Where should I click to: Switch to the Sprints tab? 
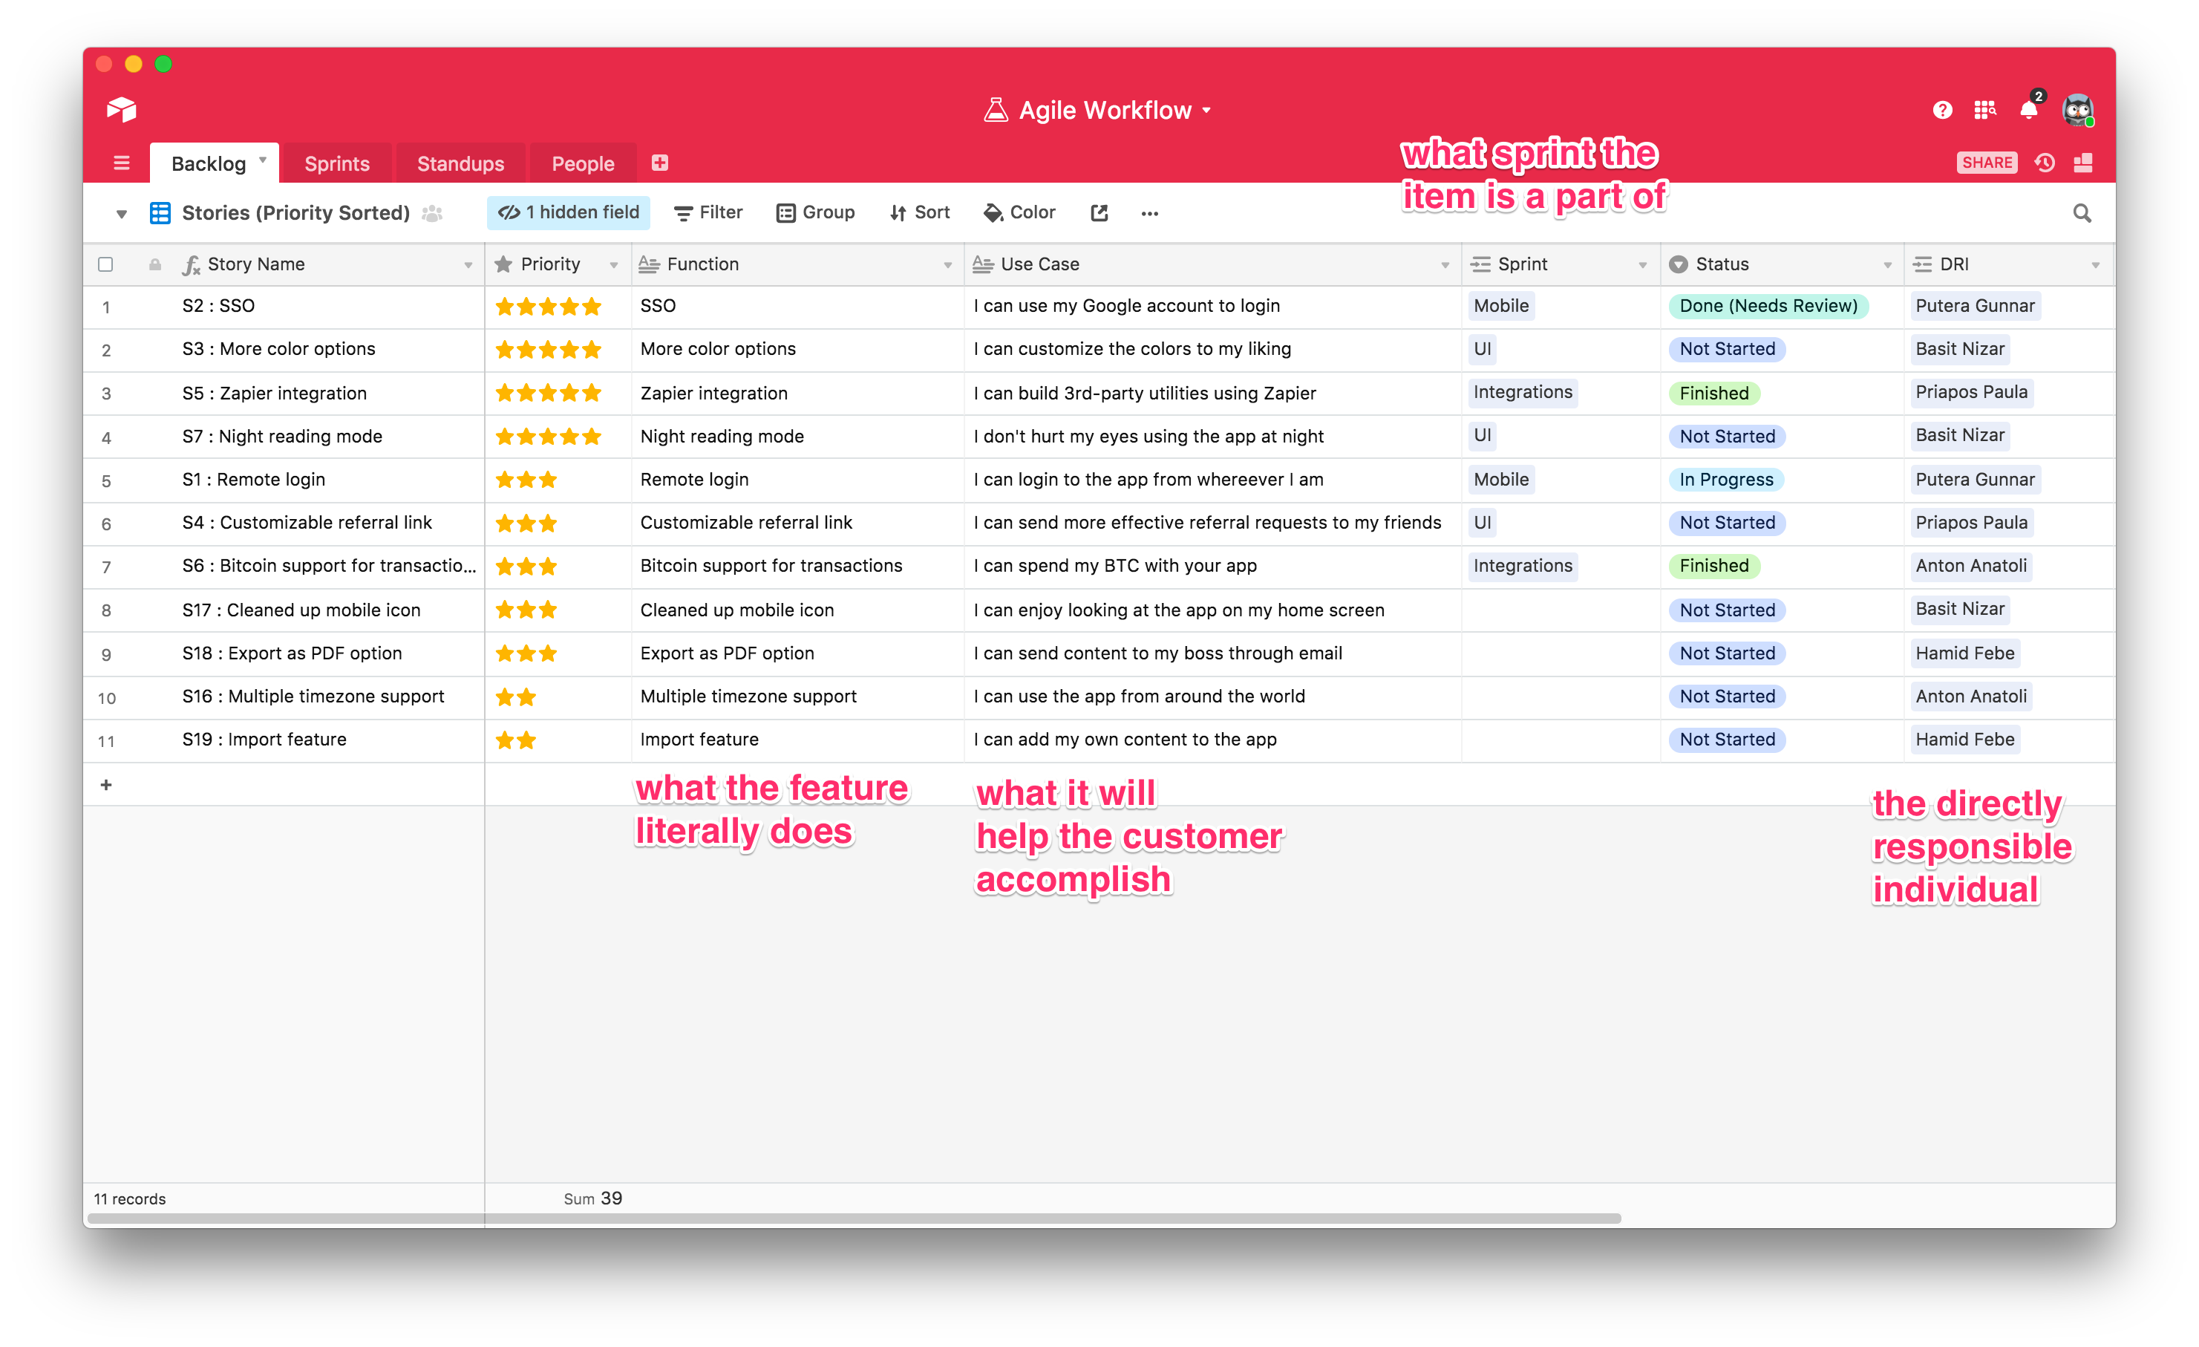point(336,163)
